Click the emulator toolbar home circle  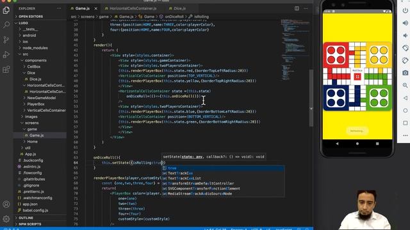tap(406, 111)
